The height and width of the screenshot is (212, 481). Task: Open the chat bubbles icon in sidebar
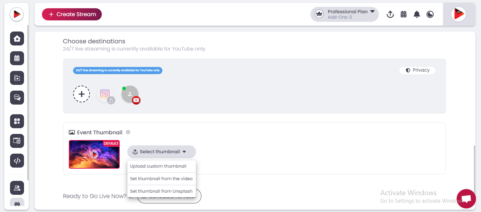pyautogui.click(x=17, y=97)
